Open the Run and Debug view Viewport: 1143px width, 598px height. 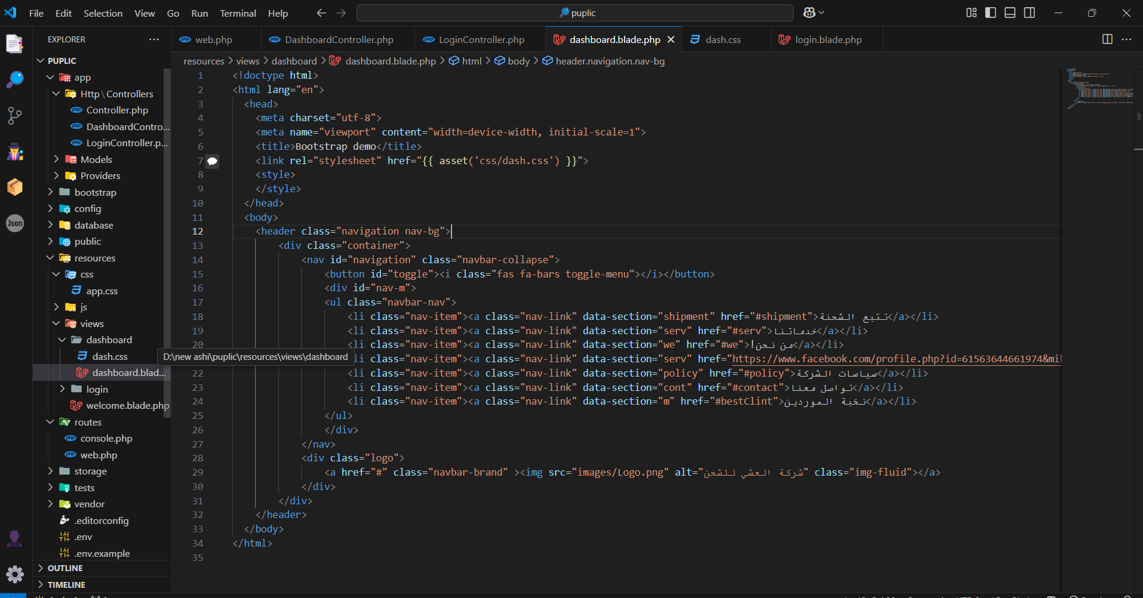pyautogui.click(x=14, y=152)
